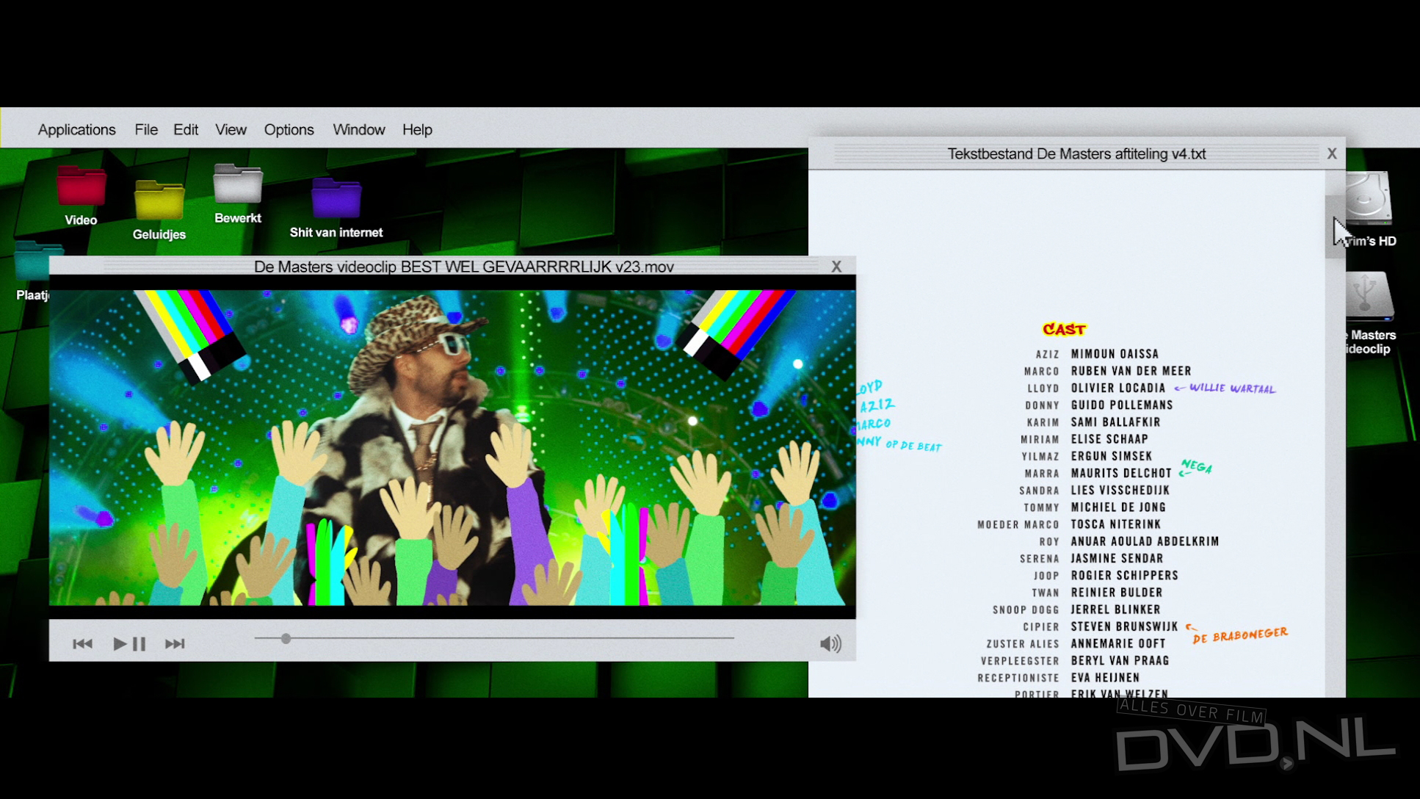Click the WILLIE WARTAAL handwritten note

(x=1231, y=388)
